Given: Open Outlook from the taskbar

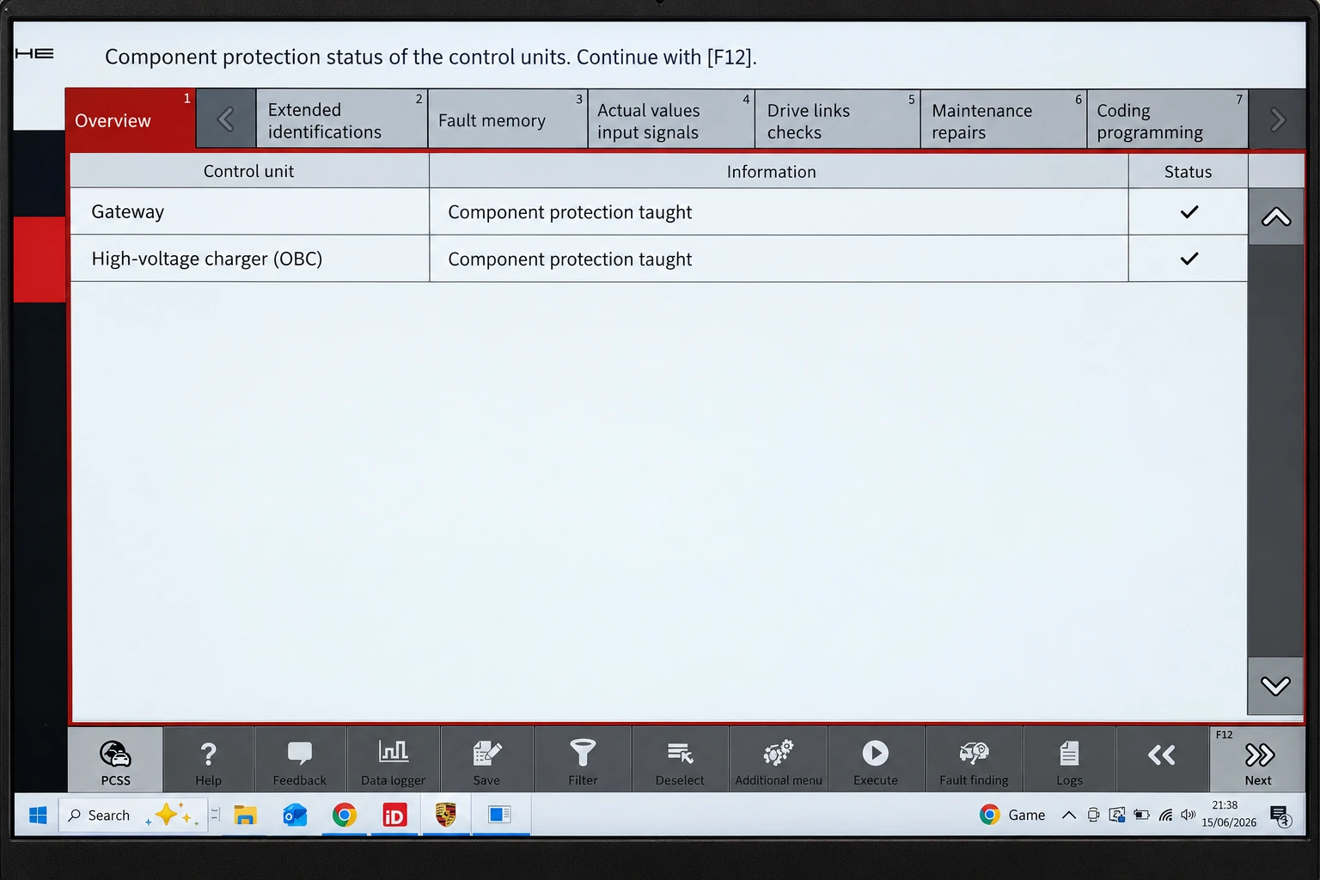Looking at the screenshot, I should (x=295, y=815).
